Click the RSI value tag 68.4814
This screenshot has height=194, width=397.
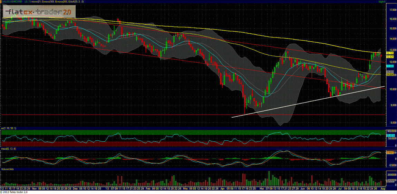(390, 136)
